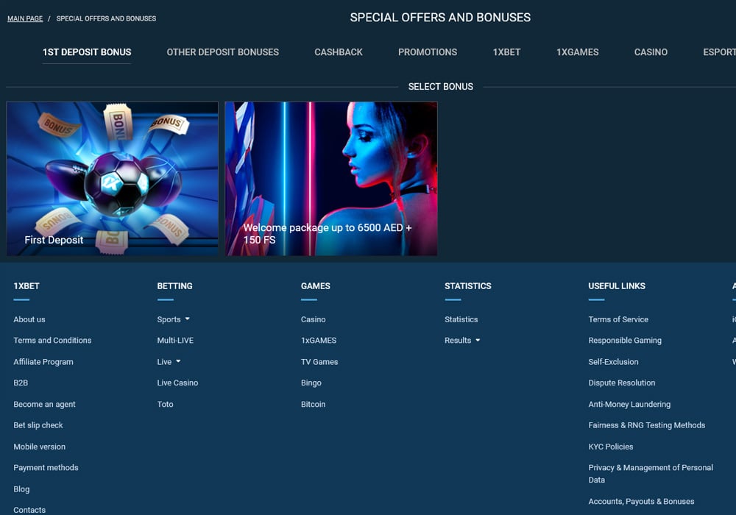
Task: Go to Live Casino link
Action: [177, 383]
